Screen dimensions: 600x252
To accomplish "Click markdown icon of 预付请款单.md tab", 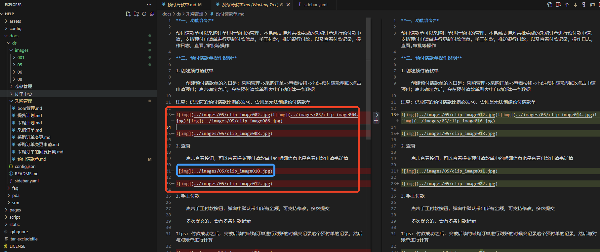I will point(163,5).
